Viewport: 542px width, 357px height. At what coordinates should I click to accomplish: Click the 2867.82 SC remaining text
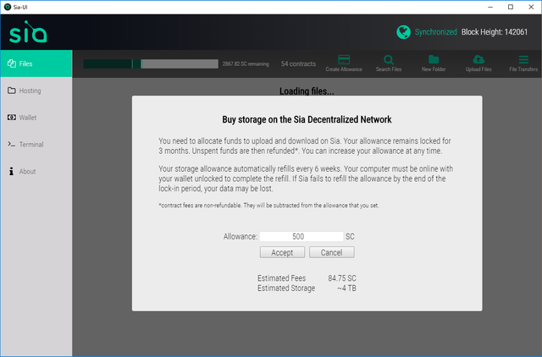click(x=246, y=64)
